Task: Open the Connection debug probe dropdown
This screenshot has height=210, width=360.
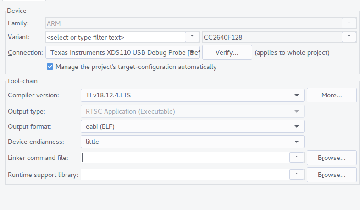Action: (x=123, y=52)
